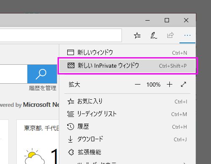Screen dimensions: 211x164
Task: Click the 100% zoom value
Action: 153,85
